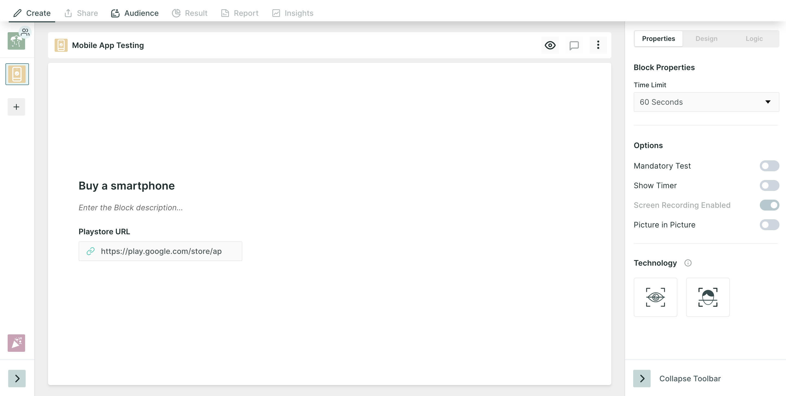Expand the left sidebar with arrow
Image resolution: width=786 pixels, height=396 pixels.
[x=17, y=378]
